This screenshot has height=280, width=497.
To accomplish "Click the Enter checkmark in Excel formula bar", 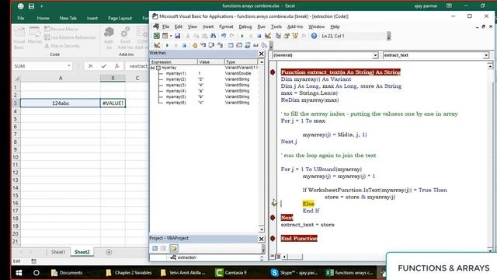I will tap(104, 66).
